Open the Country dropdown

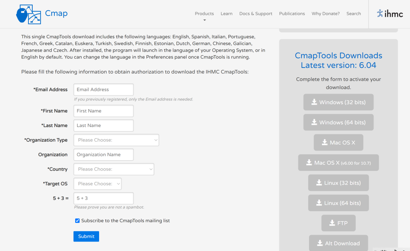click(114, 169)
